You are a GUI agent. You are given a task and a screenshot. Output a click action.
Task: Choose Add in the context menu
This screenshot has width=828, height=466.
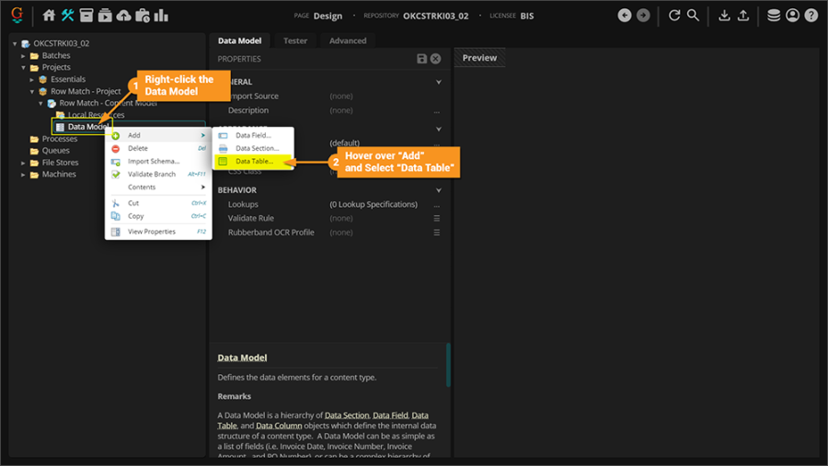coord(158,136)
